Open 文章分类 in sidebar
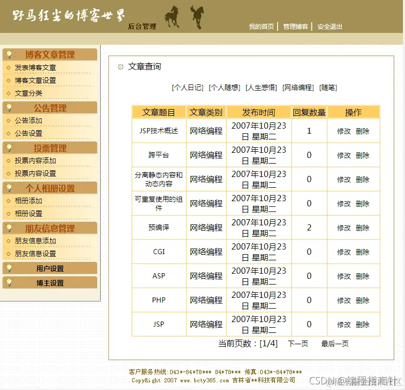The image size is (405, 390). click(x=28, y=93)
